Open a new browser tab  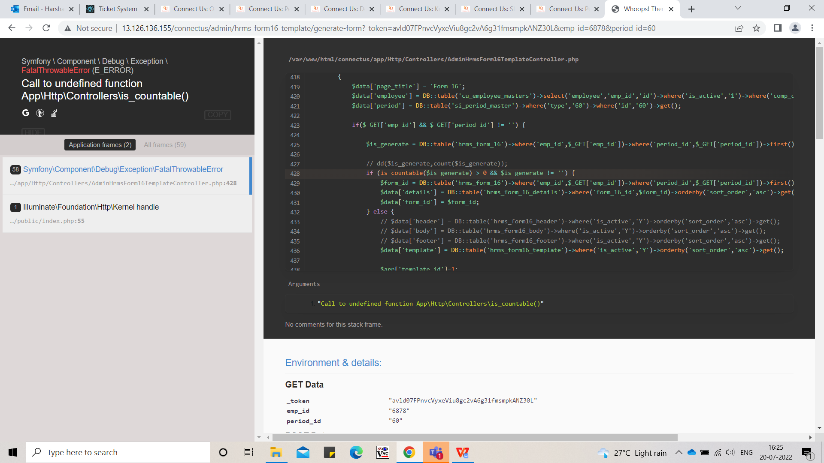(x=691, y=9)
